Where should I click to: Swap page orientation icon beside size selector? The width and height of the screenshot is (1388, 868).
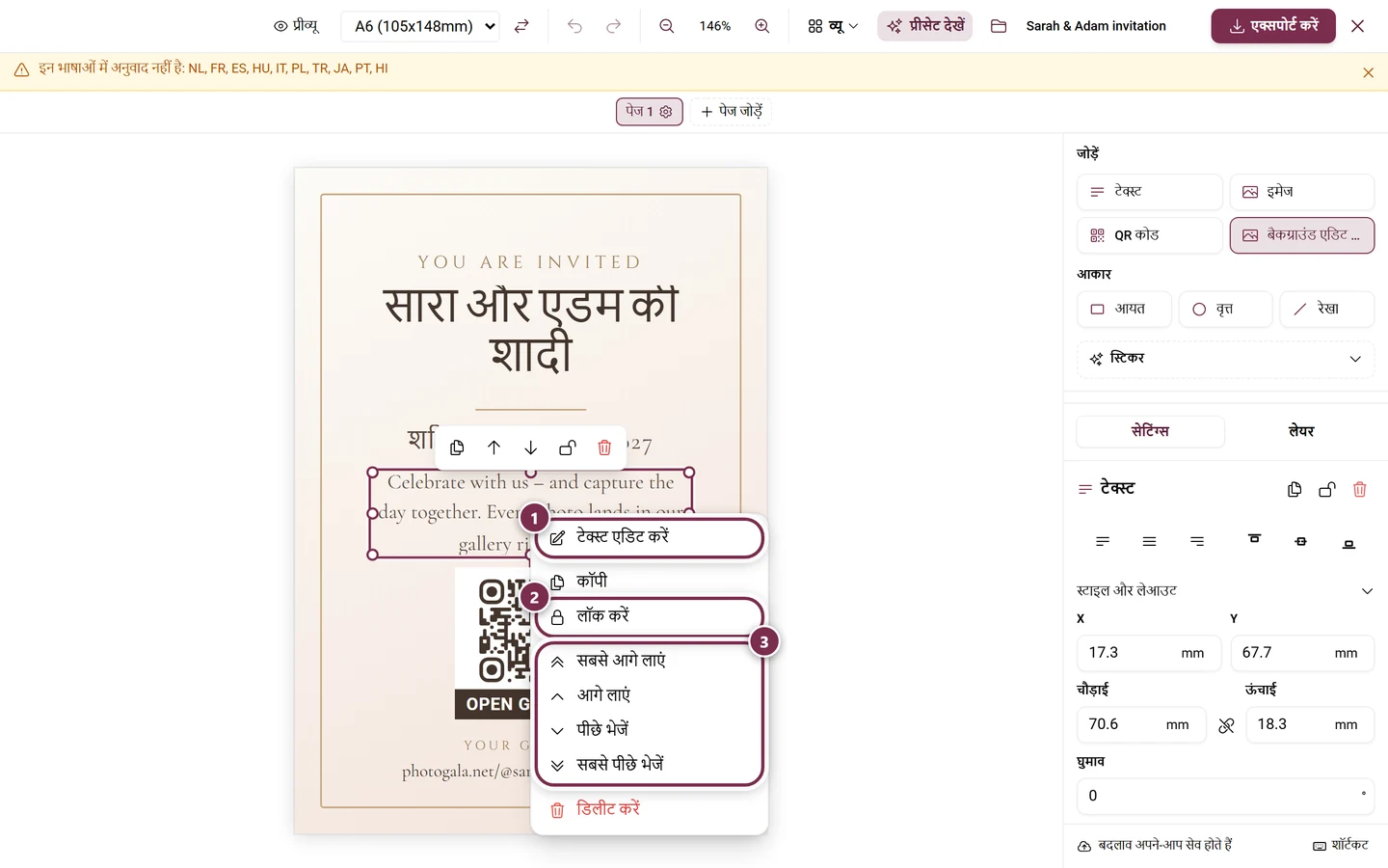click(521, 26)
